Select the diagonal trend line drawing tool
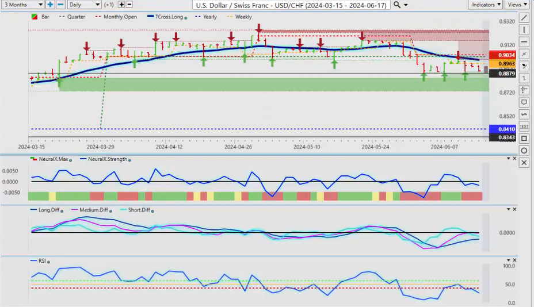The width and height of the screenshot is (534, 307). [x=524, y=18]
